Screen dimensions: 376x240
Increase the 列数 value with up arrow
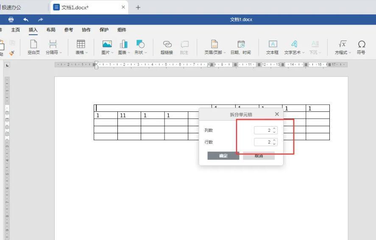(274, 128)
